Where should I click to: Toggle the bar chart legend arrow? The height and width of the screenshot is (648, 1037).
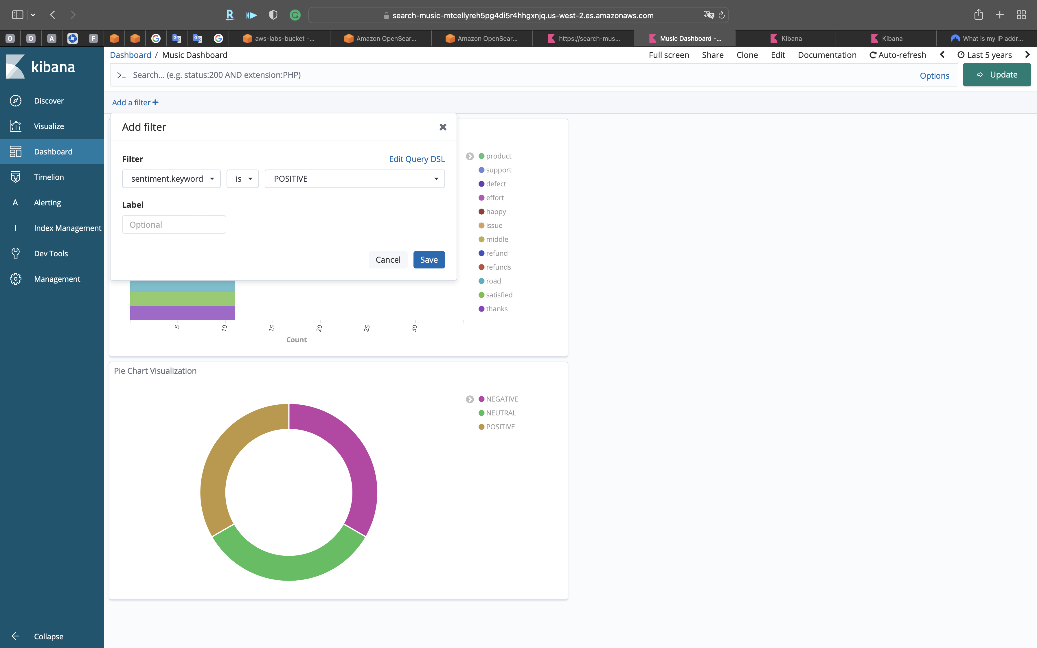click(x=470, y=157)
